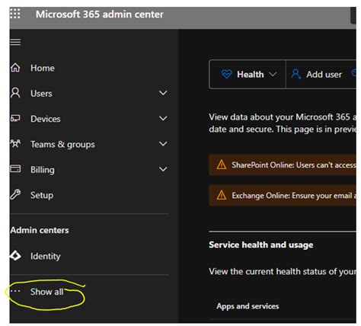Collapse the navigation hamburger menu
Viewport: 361px width, 326px height.
coord(15,42)
